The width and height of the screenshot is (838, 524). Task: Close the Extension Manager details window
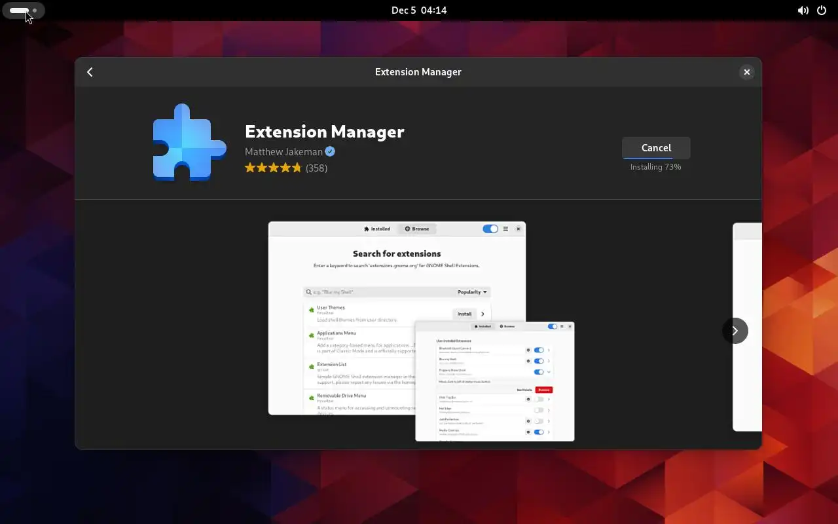click(746, 72)
